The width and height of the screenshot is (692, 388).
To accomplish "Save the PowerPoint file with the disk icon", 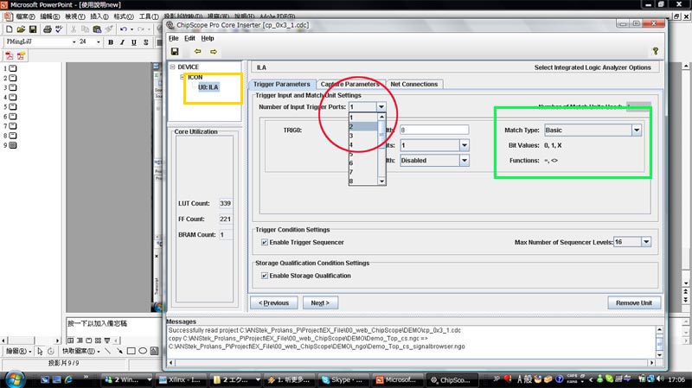I will pos(33,29).
